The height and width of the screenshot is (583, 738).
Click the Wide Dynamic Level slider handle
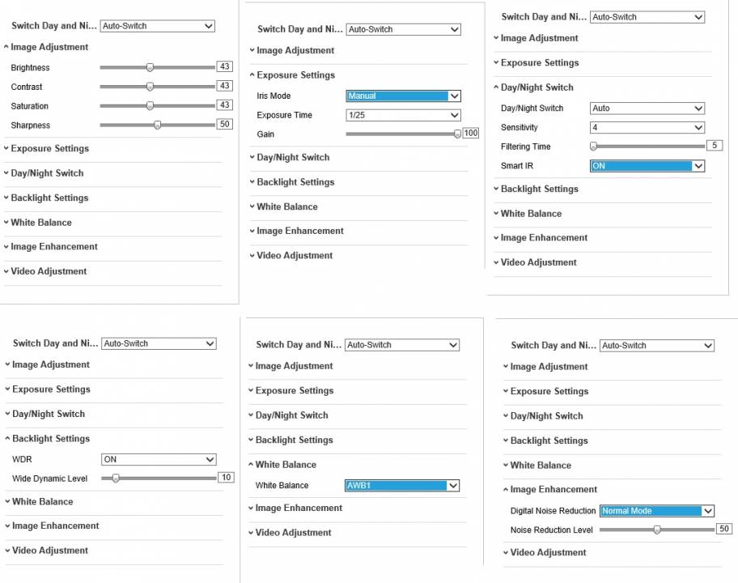coord(116,479)
